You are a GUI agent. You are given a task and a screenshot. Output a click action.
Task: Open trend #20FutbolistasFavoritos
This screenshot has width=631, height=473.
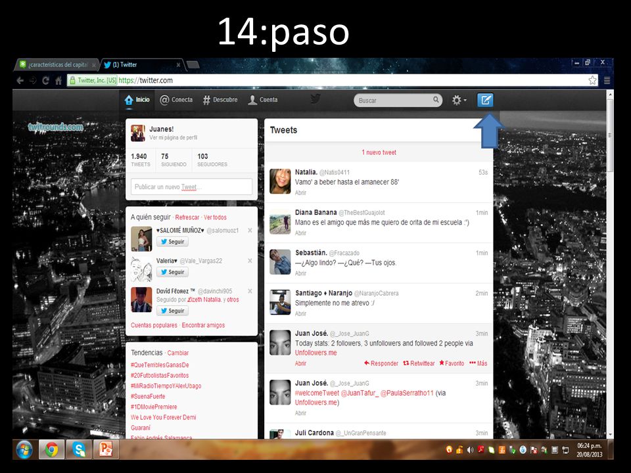(x=160, y=375)
